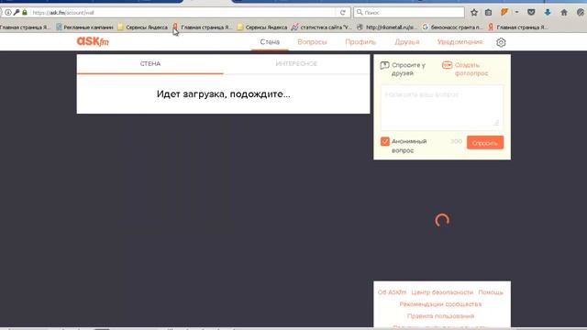This screenshot has height=330, width=587.
Task: Open the bookmarks library clipboard icon
Action: [x=488, y=12]
